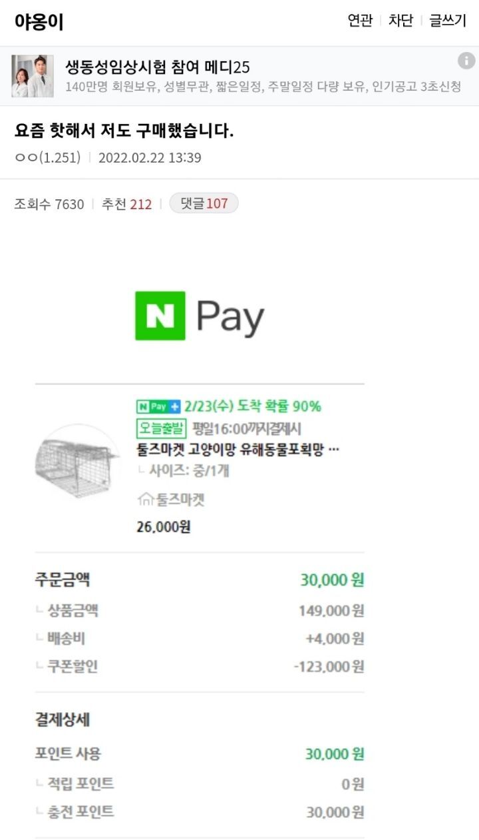
Task: Click the small N Pay plus badge
Action: point(158,406)
